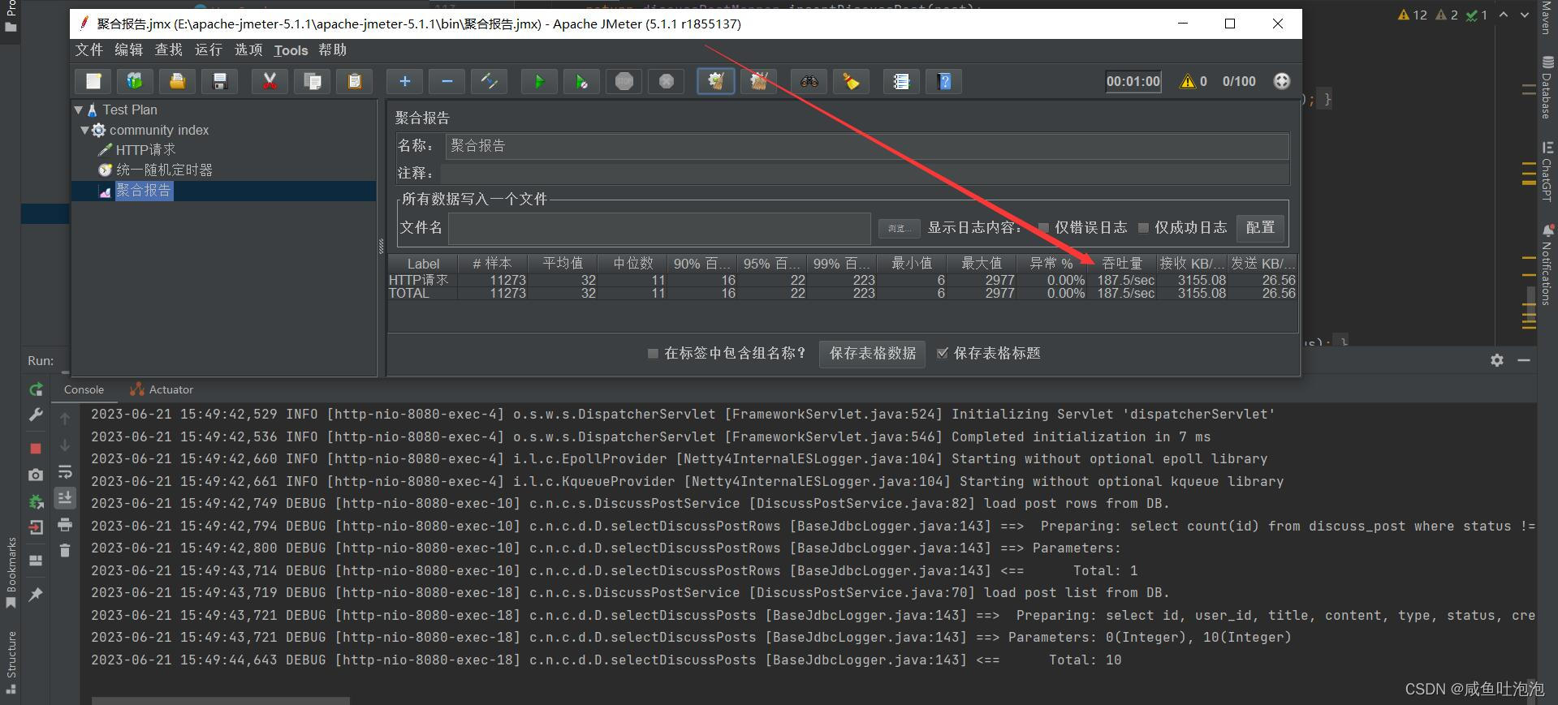Image resolution: width=1558 pixels, height=705 pixels.
Task: Click the Shutdown test icon
Action: coord(666,81)
